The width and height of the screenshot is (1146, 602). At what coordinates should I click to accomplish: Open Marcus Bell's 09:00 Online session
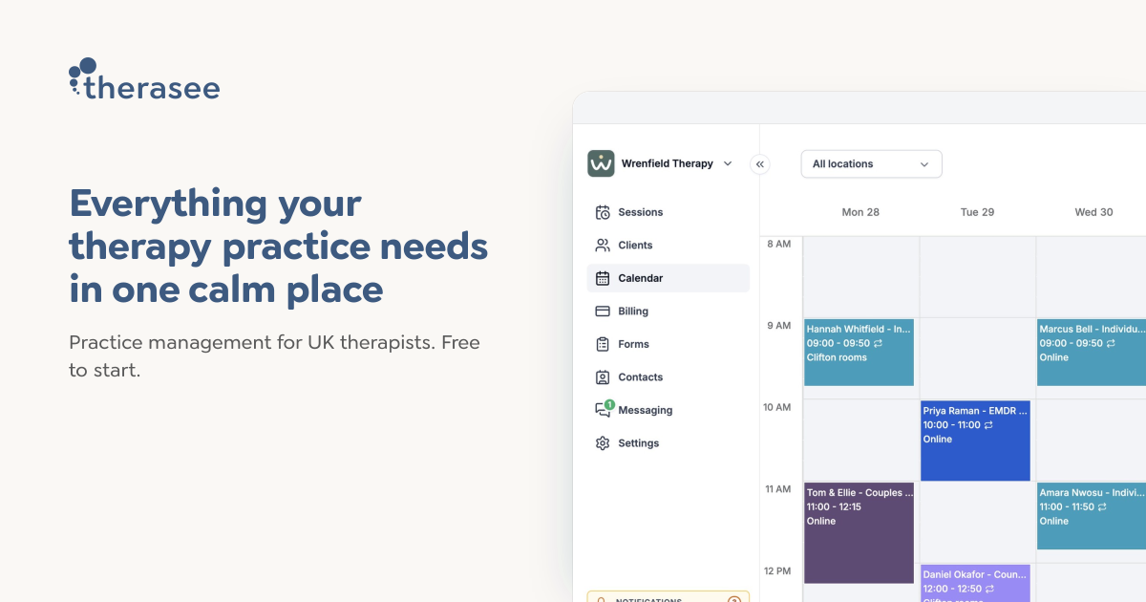tap(1092, 353)
